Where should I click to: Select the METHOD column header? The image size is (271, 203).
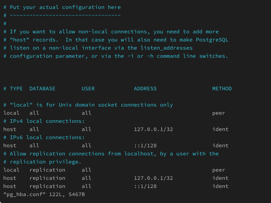[x=222, y=89]
